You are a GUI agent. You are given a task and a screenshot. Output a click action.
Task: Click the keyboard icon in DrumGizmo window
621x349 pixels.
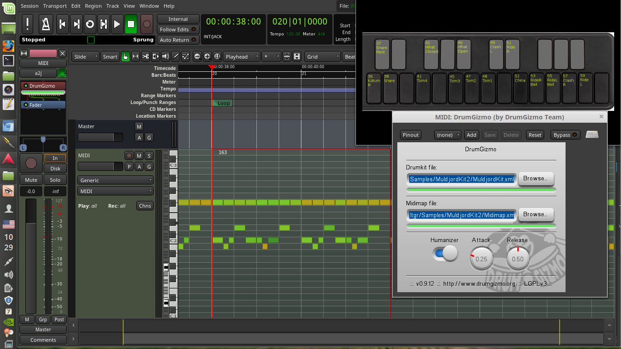point(592,135)
